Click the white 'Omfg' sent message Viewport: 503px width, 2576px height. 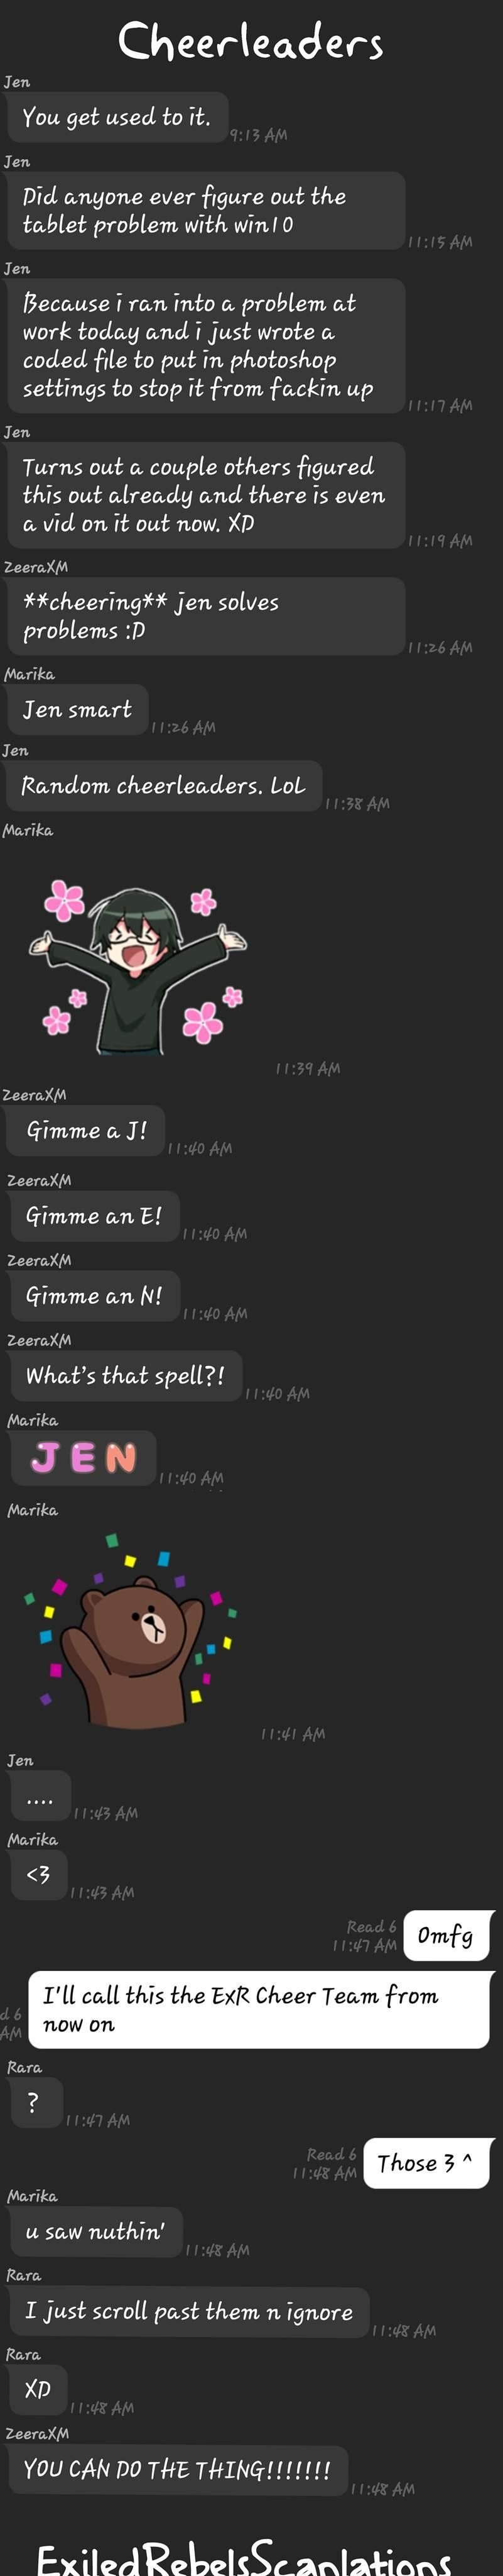click(448, 1935)
